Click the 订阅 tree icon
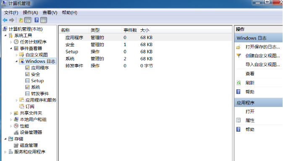Viewport: 283px width, 161px height. click(x=22, y=106)
